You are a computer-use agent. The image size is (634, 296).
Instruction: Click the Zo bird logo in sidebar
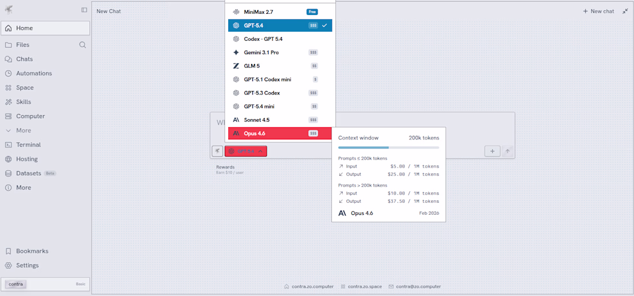tap(8, 9)
